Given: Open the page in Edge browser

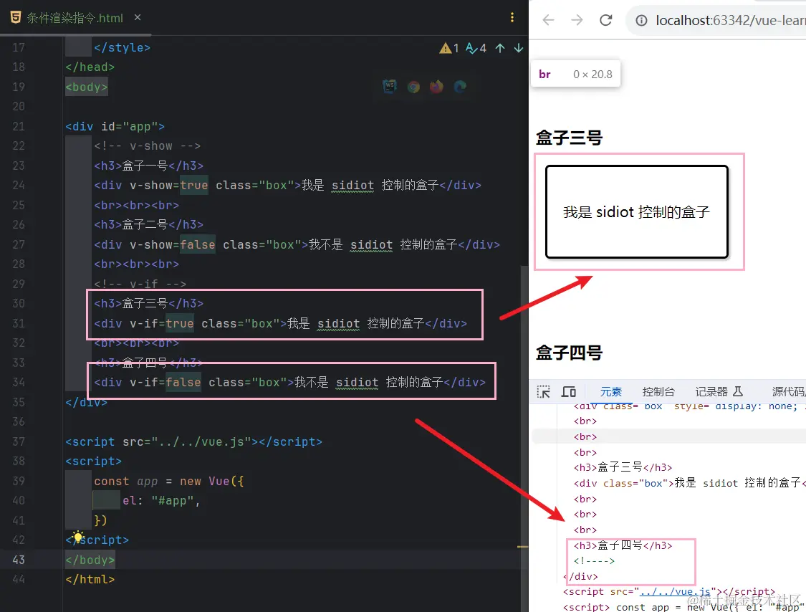Looking at the screenshot, I should 459,87.
